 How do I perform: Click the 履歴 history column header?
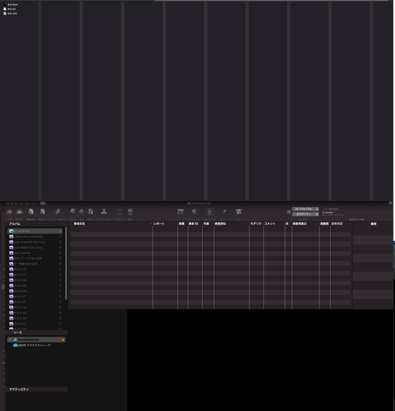pyautogui.click(x=373, y=224)
